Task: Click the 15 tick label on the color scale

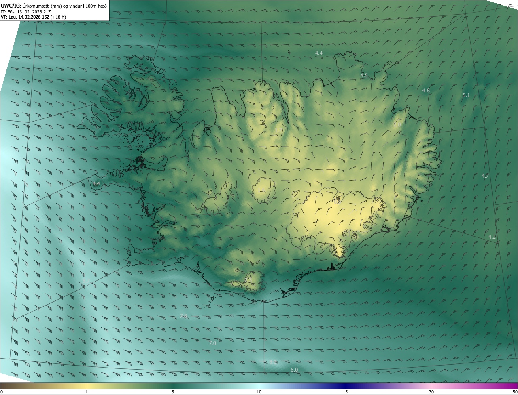Action: click(x=345, y=392)
